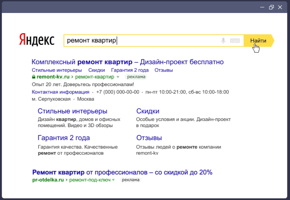The height and width of the screenshot is (200, 290).
Task: Open small Отзывы quick link under headline
Action: (164, 70)
